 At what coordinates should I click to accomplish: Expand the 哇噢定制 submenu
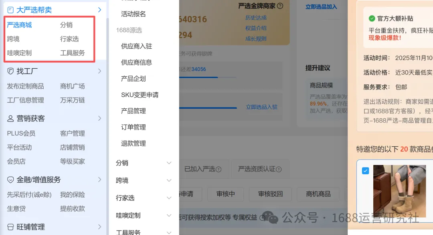point(169,215)
